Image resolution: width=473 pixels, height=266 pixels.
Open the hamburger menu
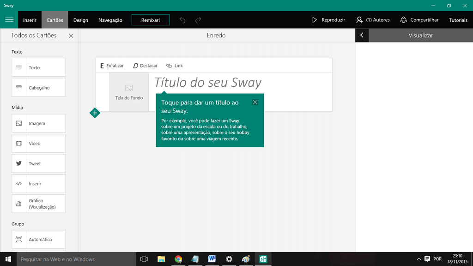tap(9, 20)
